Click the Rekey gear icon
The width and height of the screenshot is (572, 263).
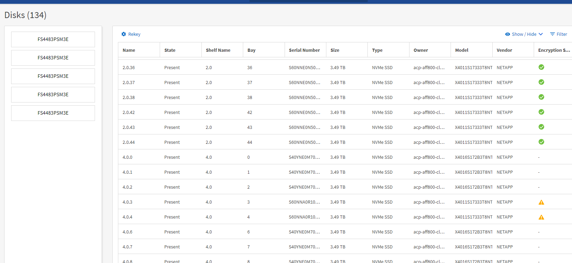coord(124,34)
